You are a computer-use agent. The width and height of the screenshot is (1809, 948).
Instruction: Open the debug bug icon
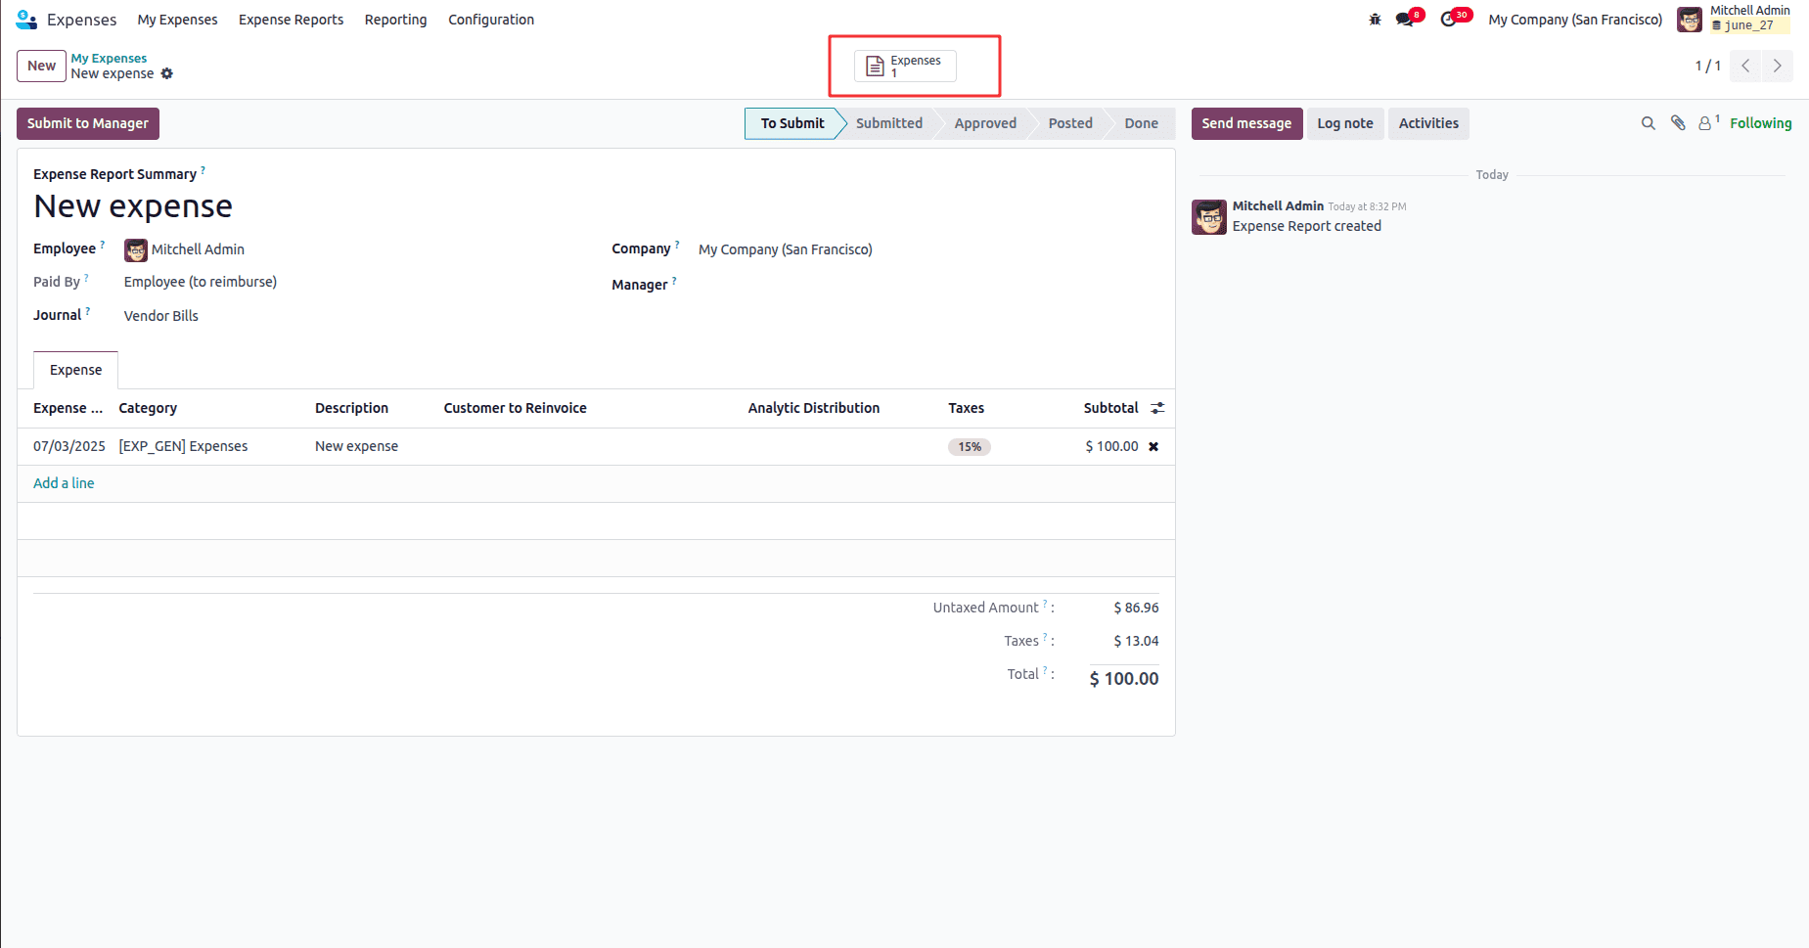coord(1375,20)
